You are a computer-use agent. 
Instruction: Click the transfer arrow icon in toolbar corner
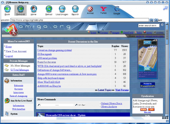pos(165,8)
